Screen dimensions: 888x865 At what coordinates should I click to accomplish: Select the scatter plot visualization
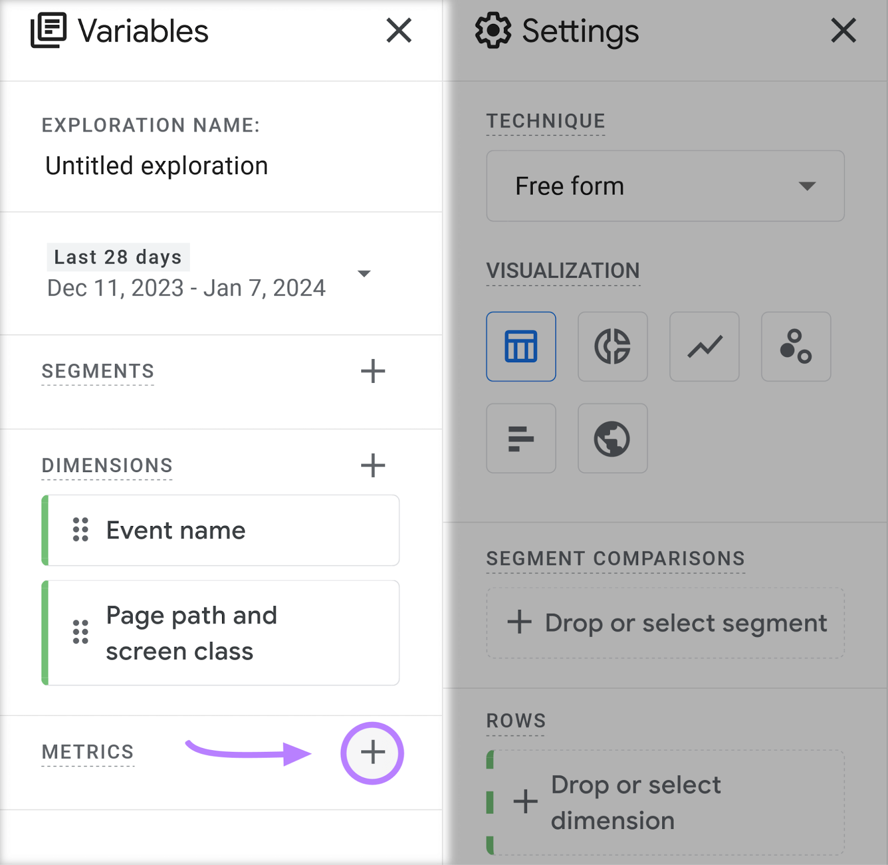795,346
